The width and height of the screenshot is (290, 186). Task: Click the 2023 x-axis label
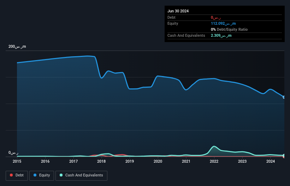click(x=242, y=161)
